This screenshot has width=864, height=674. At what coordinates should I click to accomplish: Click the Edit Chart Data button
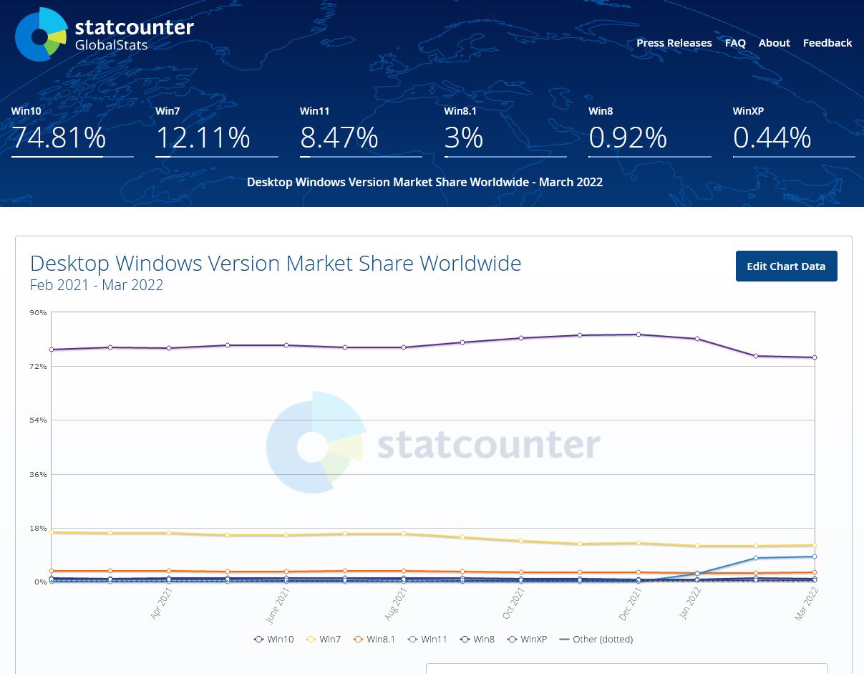[786, 266]
